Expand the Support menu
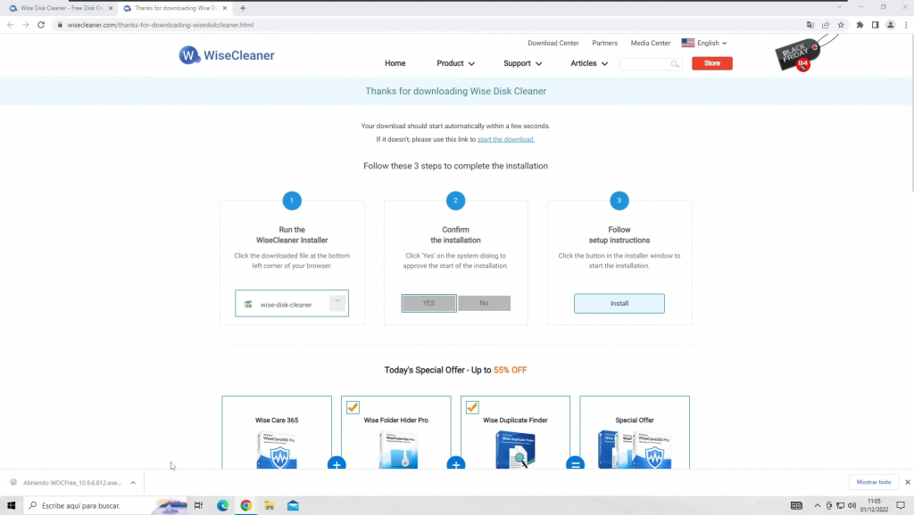Image resolution: width=914 pixels, height=515 pixels. 522,63
